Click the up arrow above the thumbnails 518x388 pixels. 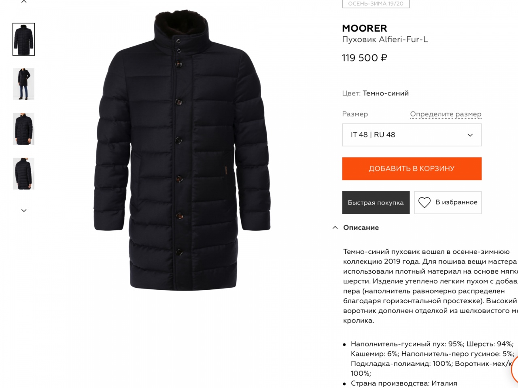24,2
